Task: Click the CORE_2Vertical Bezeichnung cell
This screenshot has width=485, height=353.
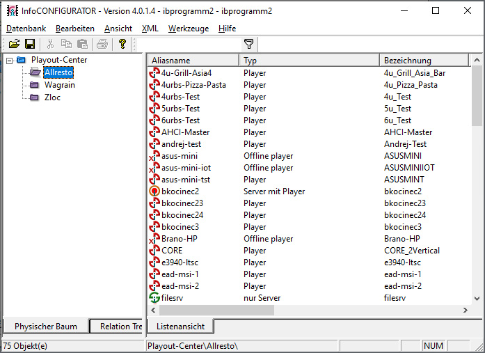Action: coord(412,251)
